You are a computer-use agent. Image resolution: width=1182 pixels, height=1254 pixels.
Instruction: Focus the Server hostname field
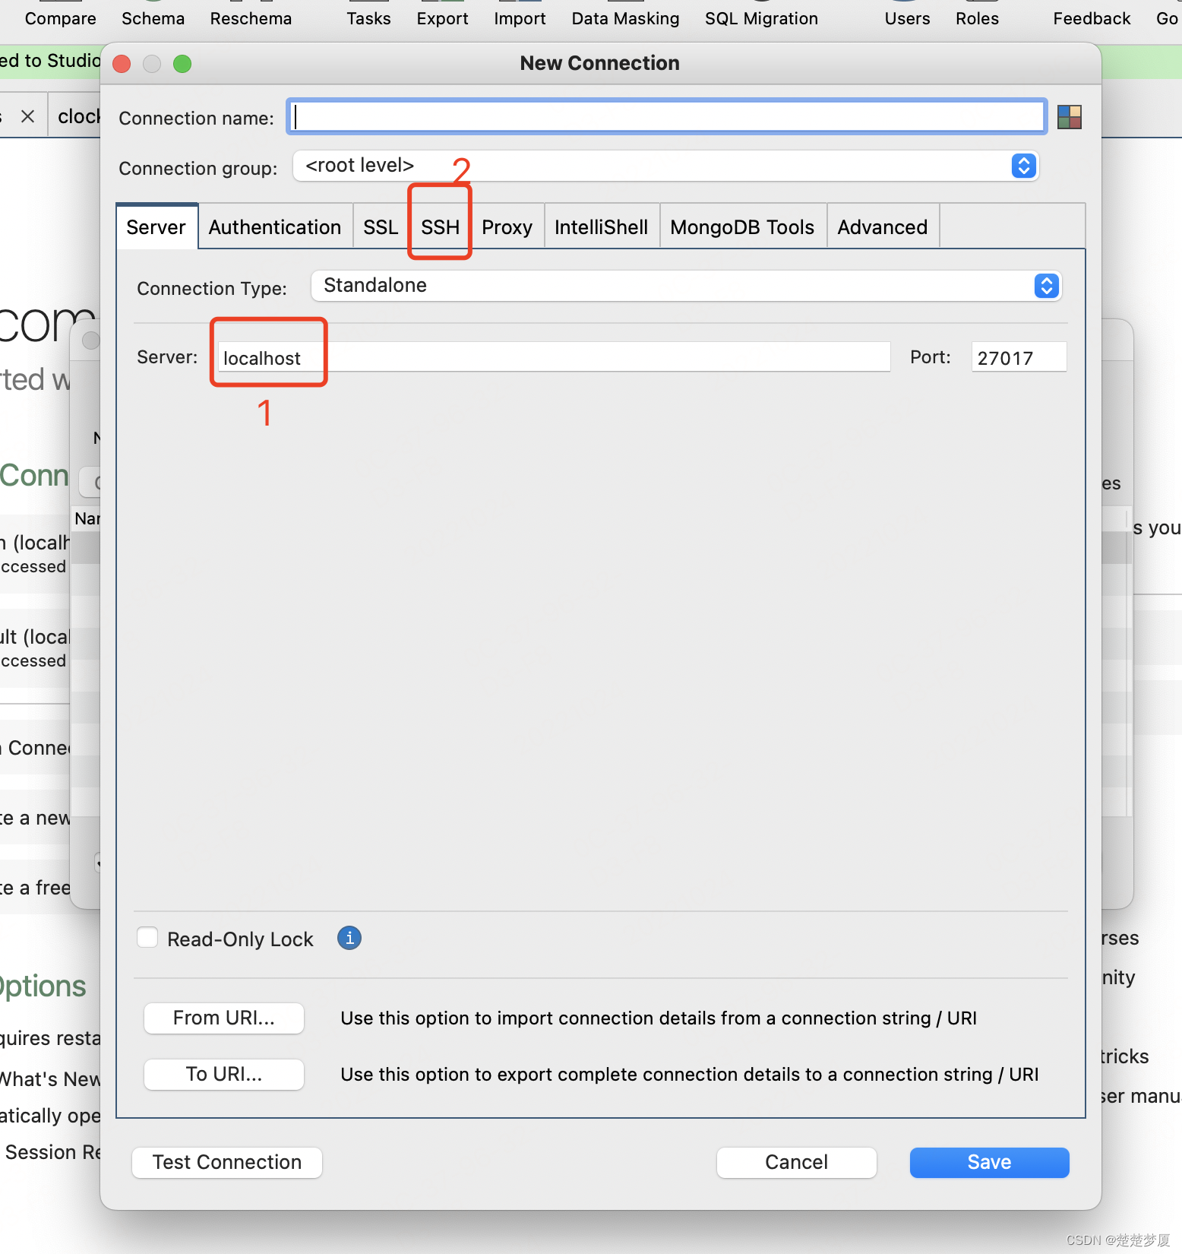(x=554, y=357)
